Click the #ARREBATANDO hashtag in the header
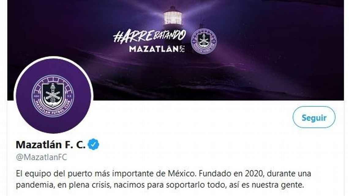This screenshot has width=349, height=196. [x=150, y=36]
